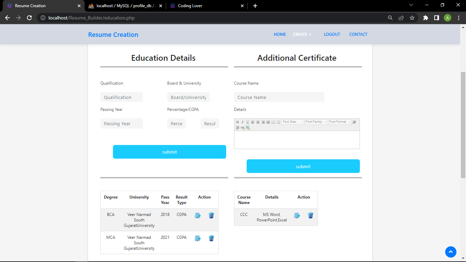The height and width of the screenshot is (262, 466).
Task: Open browser side panel icon
Action: (436, 18)
